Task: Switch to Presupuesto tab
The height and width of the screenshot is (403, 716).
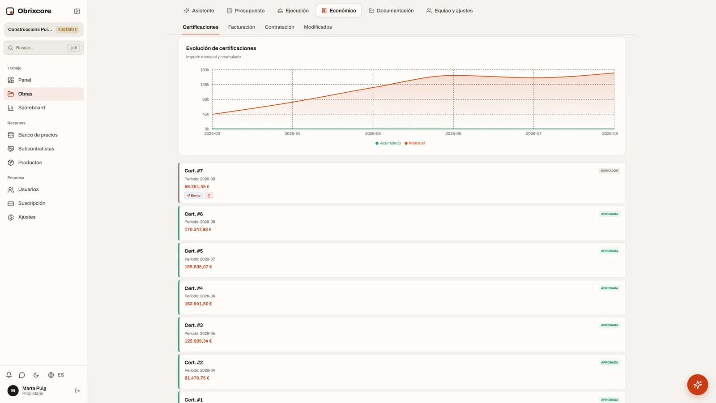Action: tap(246, 11)
